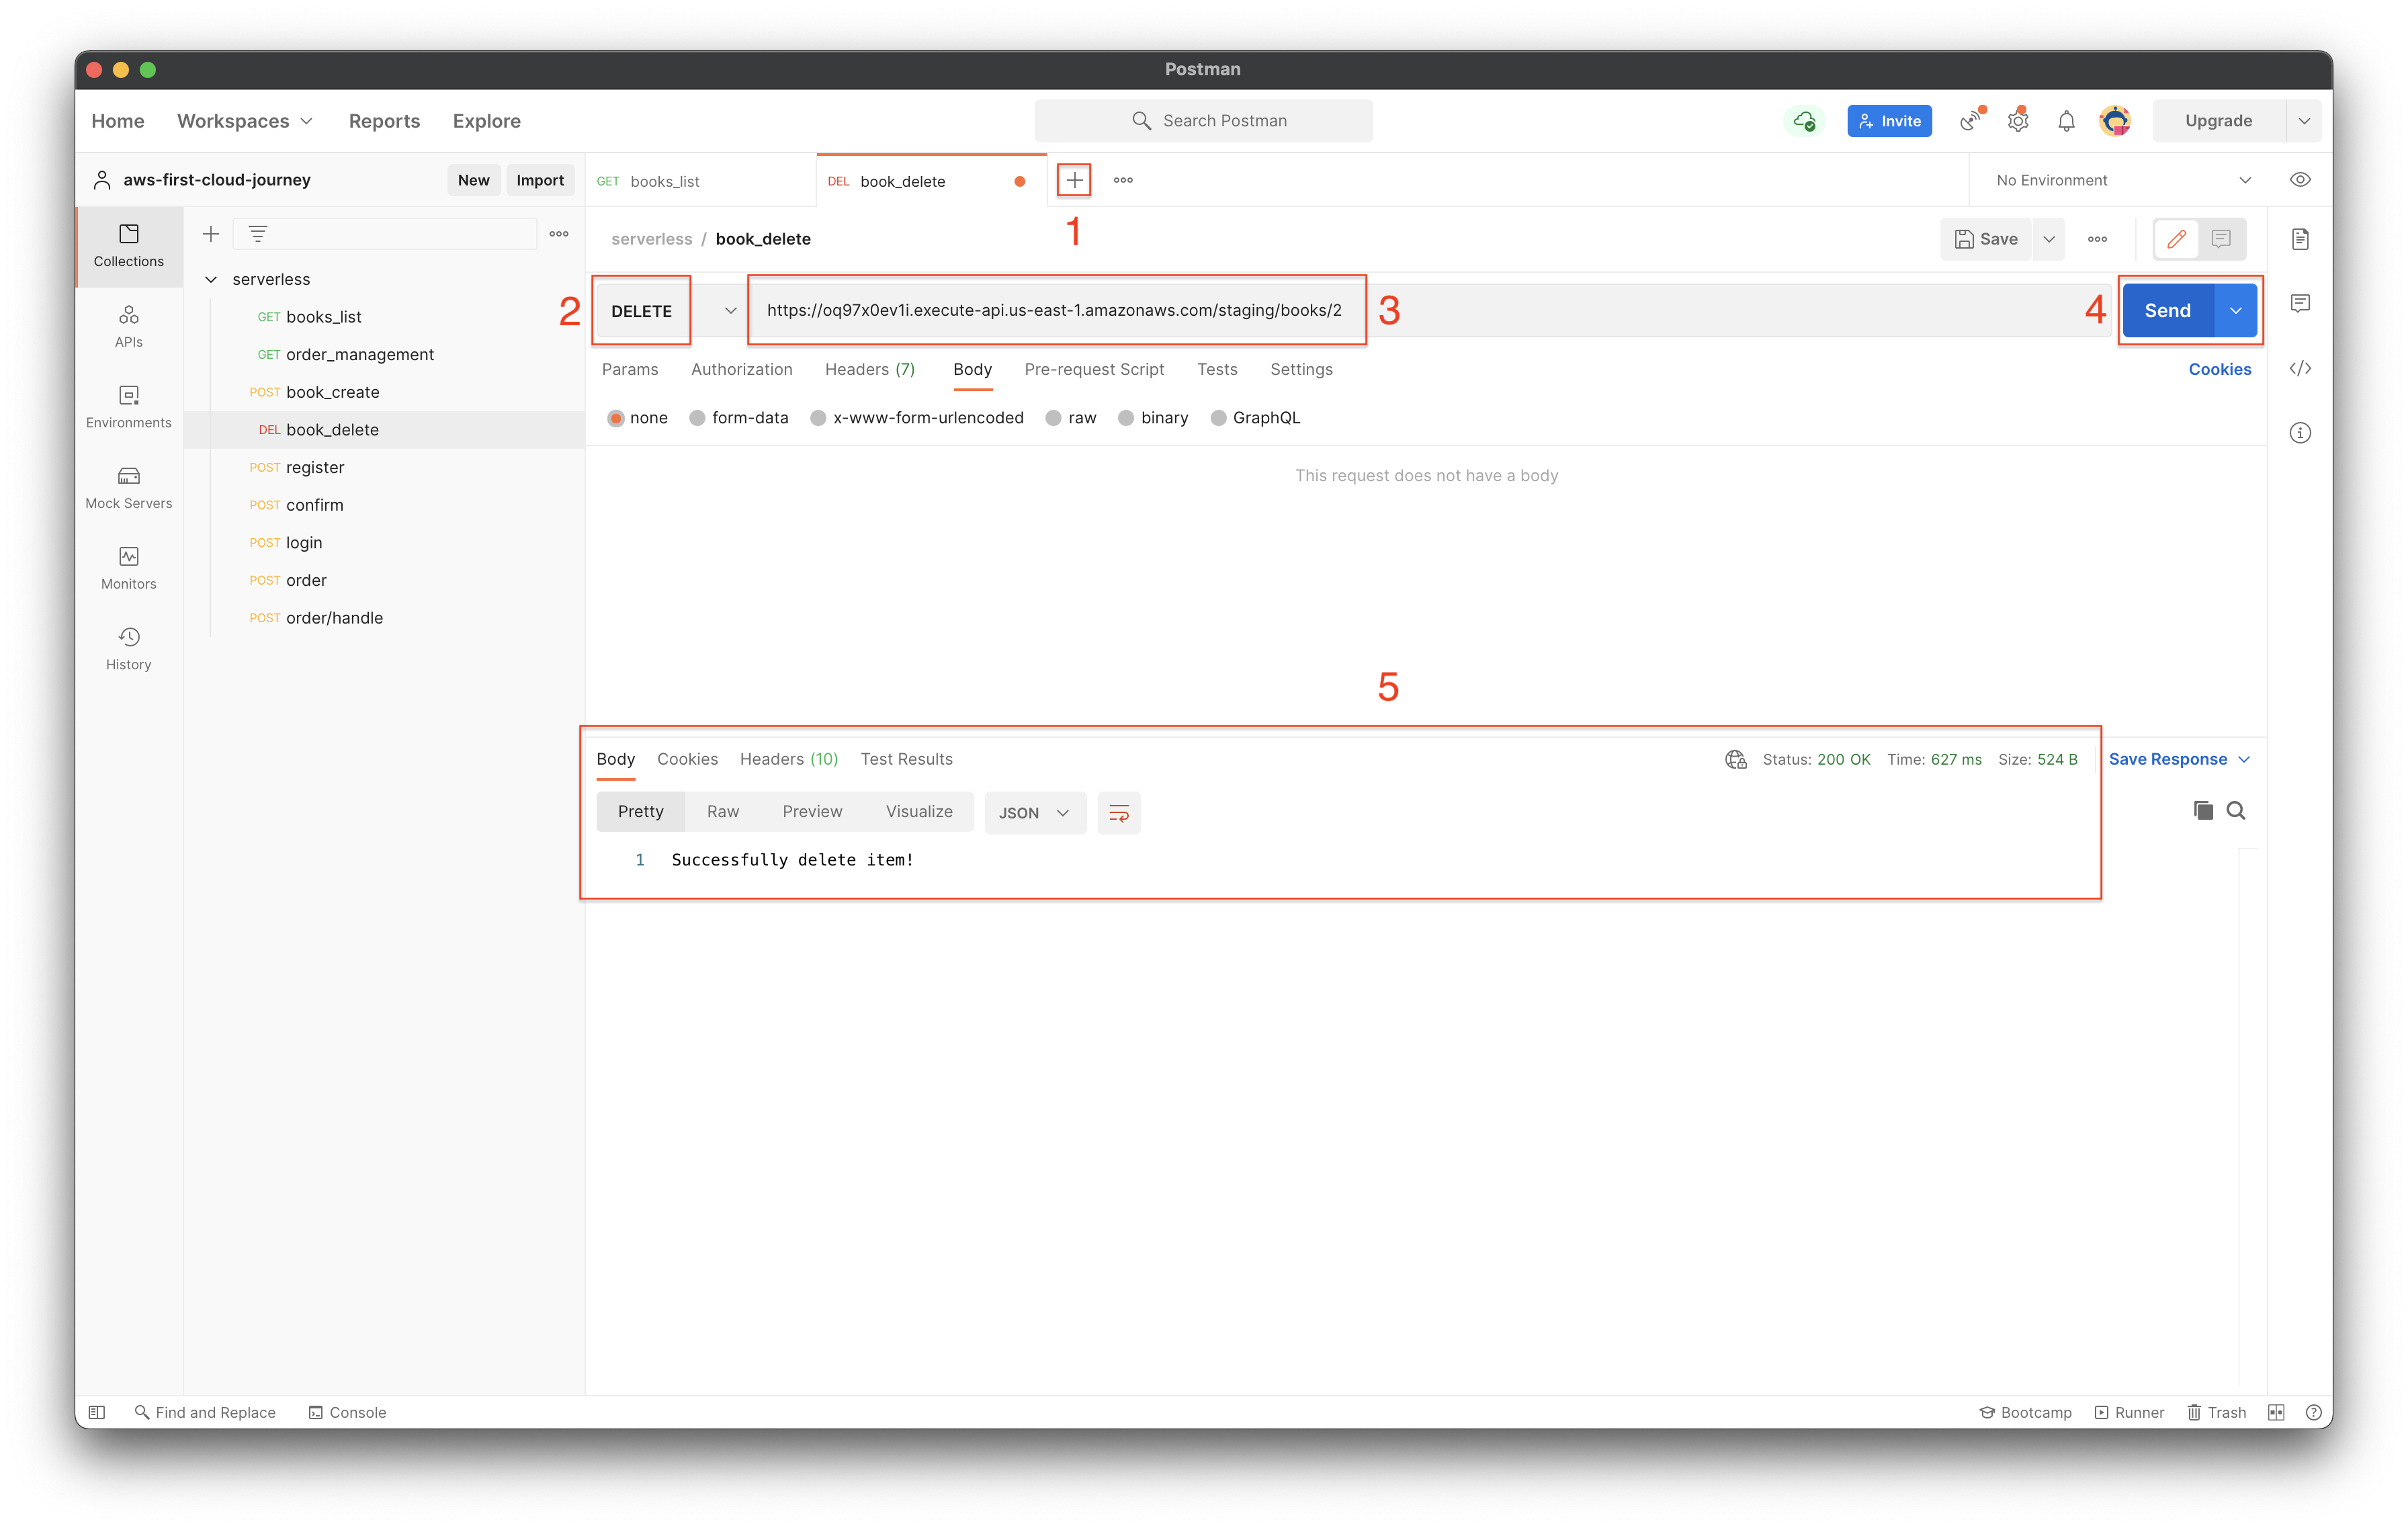Open the Cookies link in response

click(x=688, y=758)
